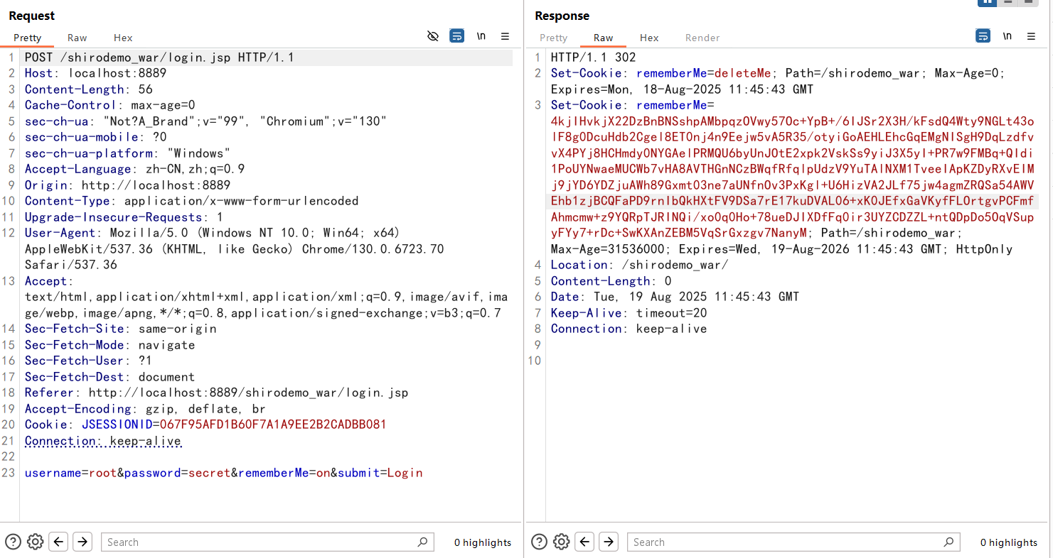The image size is (1053, 558).
Task: Toggle non-printable characters eye icon in Request
Action: pyautogui.click(x=433, y=36)
